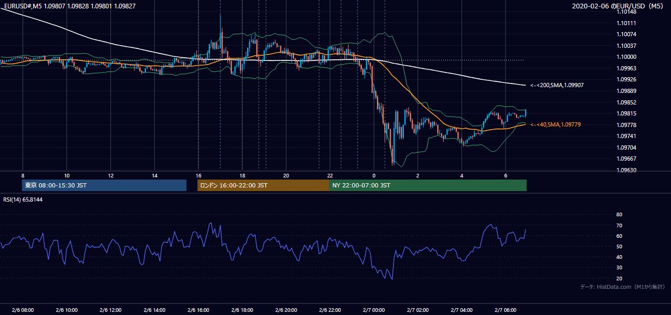
Task: Click price axis label 1.09630
Action: click(x=626, y=170)
